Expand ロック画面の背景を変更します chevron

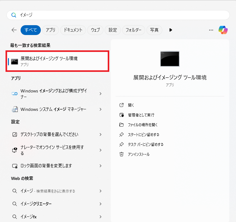point(100,166)
